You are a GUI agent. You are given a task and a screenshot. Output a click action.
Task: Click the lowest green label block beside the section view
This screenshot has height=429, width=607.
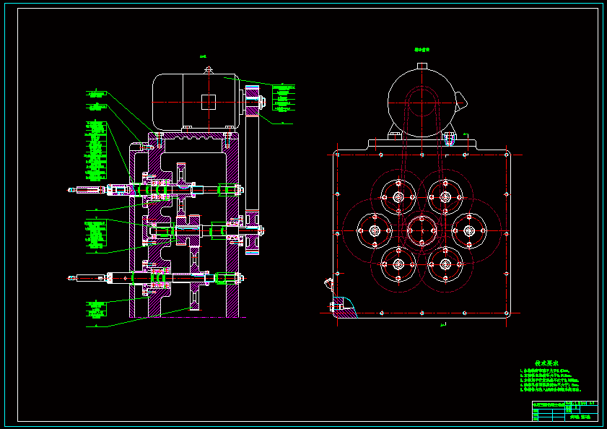click(95, 310)
